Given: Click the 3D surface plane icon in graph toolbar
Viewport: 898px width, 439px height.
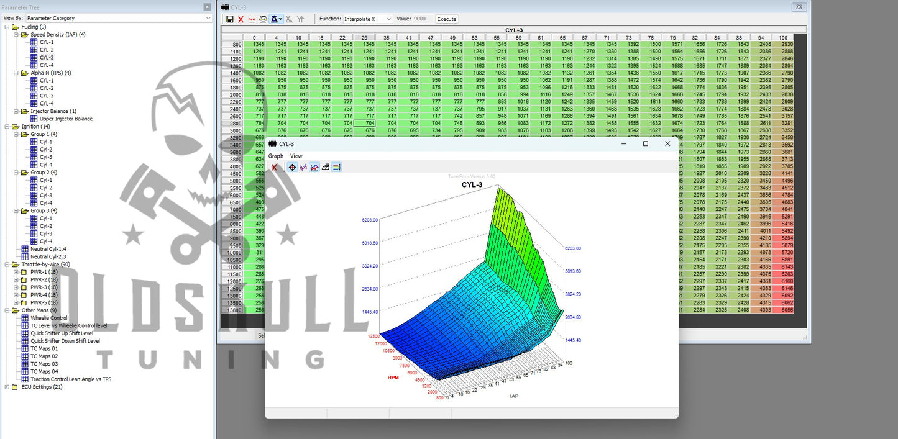Looking at the screenshot, I should click(326, 167).
